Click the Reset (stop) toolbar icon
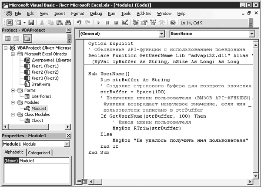The height and width of the screenshot is (187, 261). point(116,22)
